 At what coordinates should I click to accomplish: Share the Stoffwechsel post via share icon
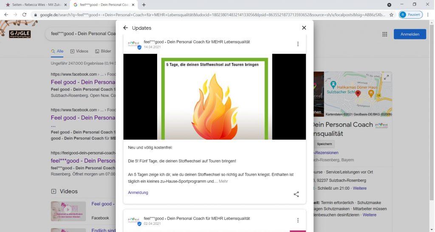click(x=296, y=194)
